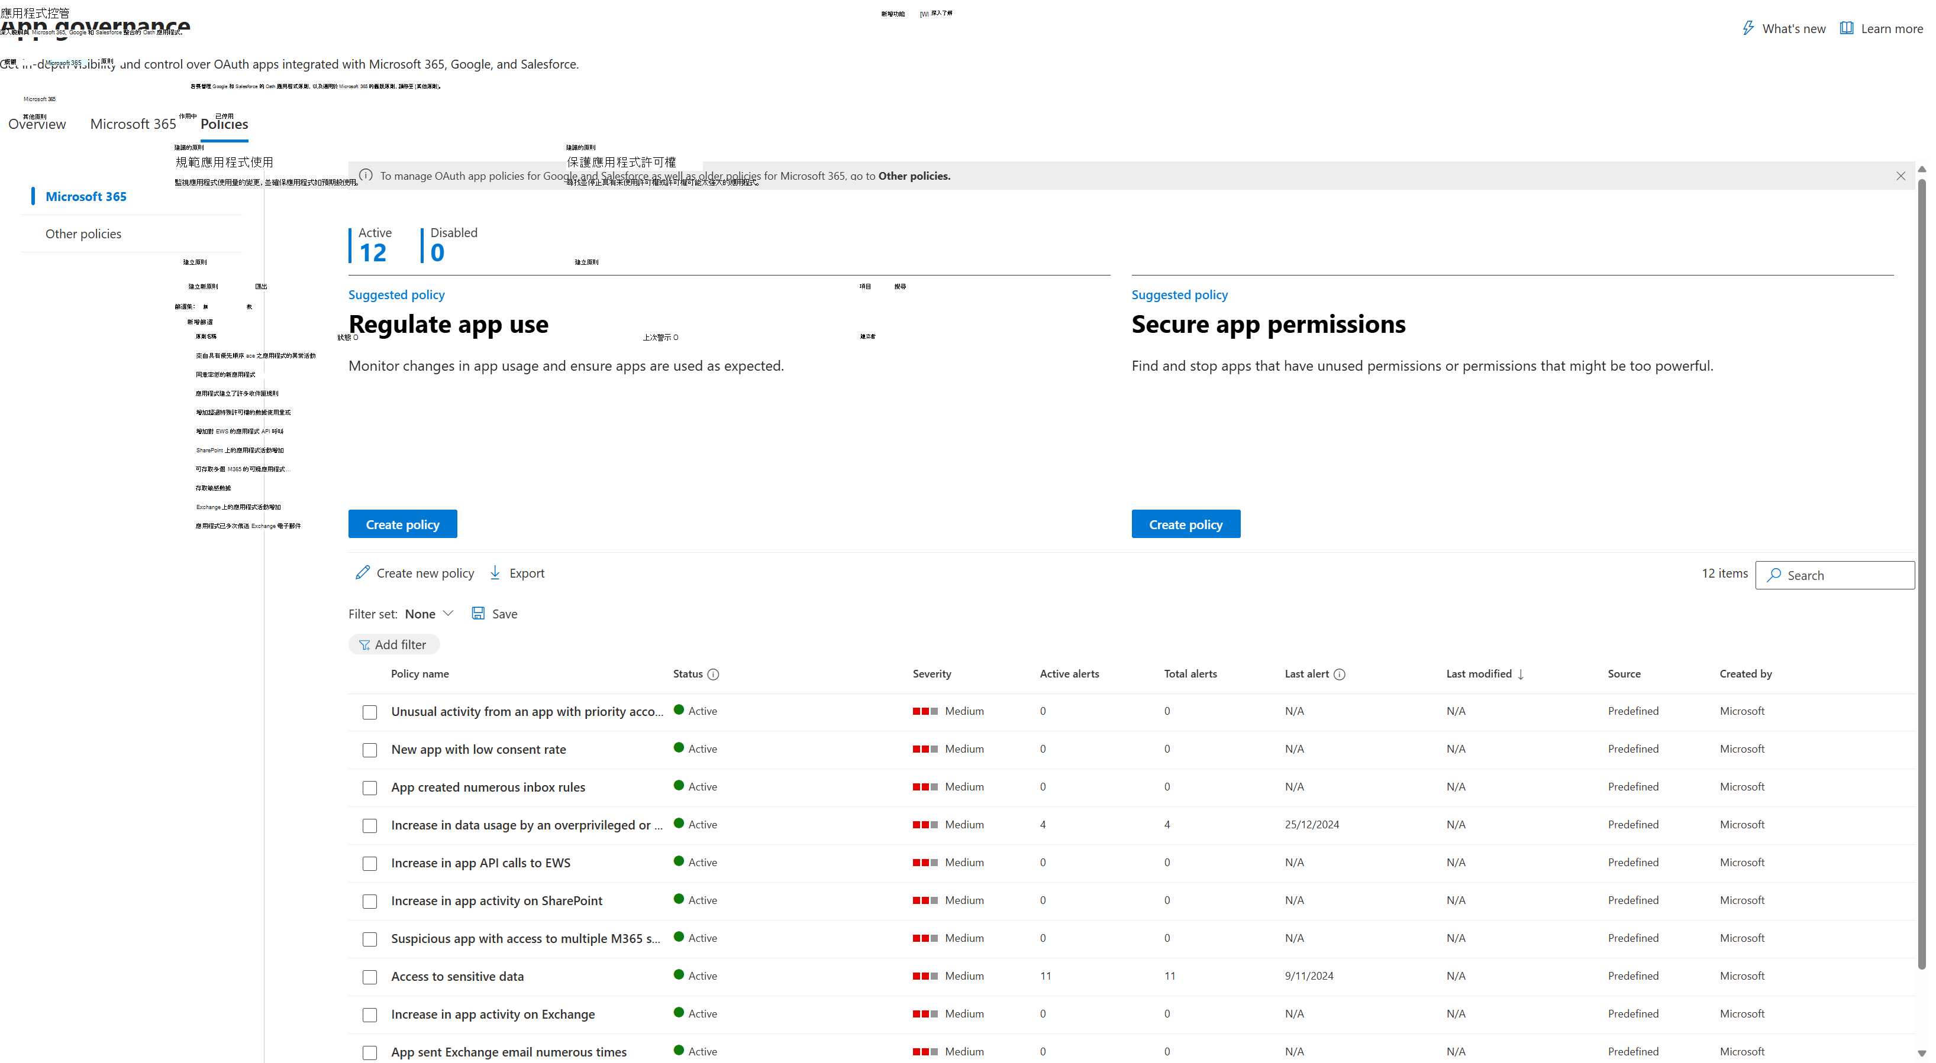The height and width of the screenshot is (1063, 1936).
Task: Click severity bars for App created numerous inbox rules
Action: [x=925, y=787]
